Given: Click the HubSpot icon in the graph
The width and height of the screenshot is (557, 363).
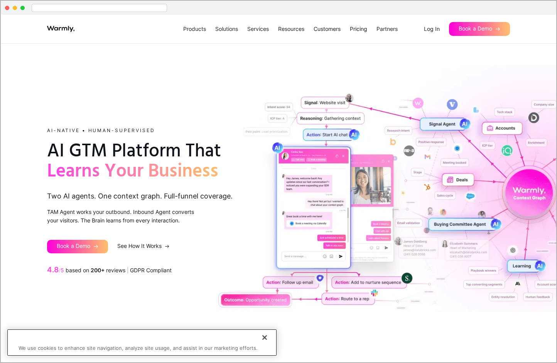Looking at the screenshot, I should [x=427, y=187].
